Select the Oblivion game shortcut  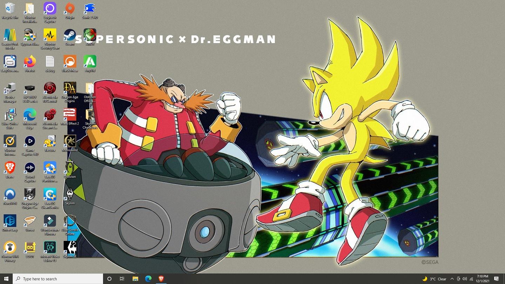(x=70, y=170)
